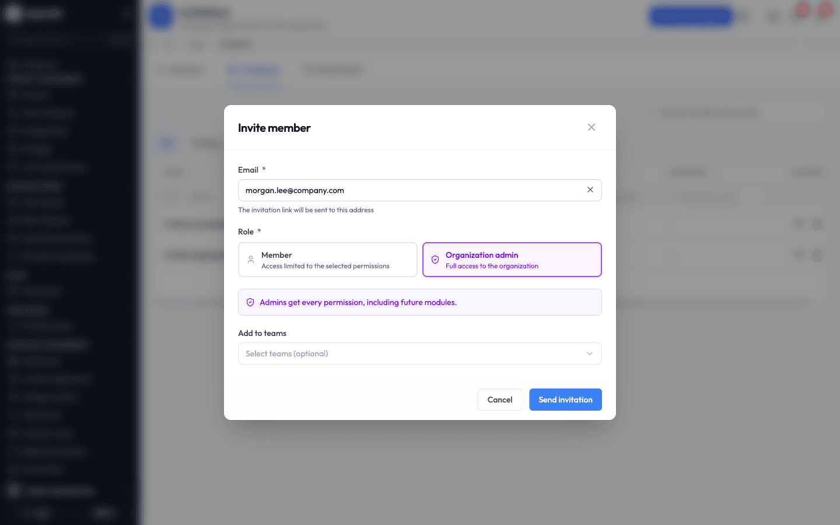
Task: Click the teams dropdown chevron arrow
Action: coord(590,353)
